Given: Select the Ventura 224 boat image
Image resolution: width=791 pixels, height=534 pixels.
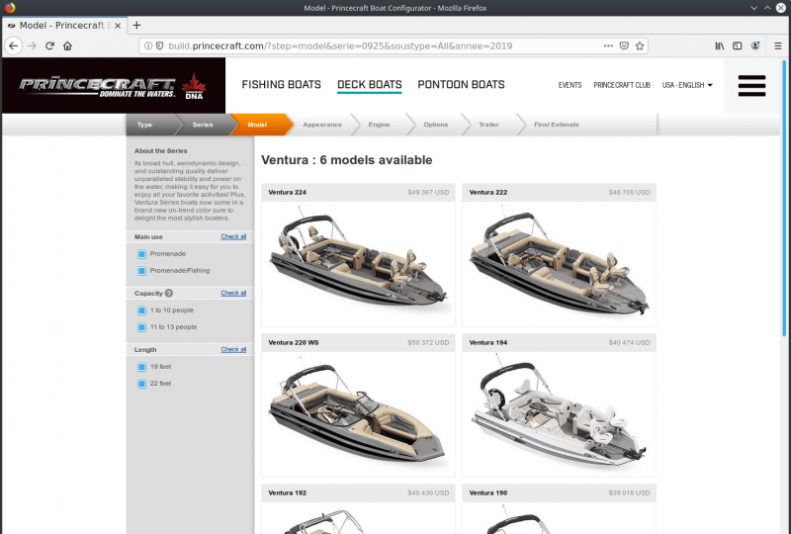Looking at the screenshot, I should coord(358,263).
